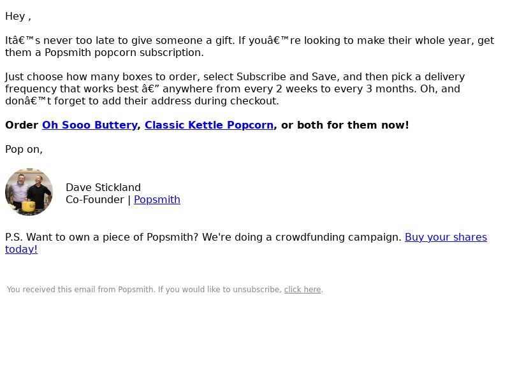510x382 pixels.
Task: Select the Co-Founder title text
Action: tap(94, 199)
